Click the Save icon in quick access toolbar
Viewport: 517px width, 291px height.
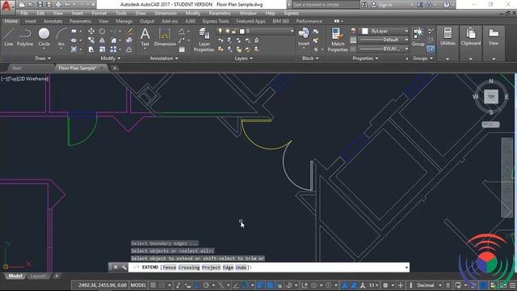click(40, 5)
